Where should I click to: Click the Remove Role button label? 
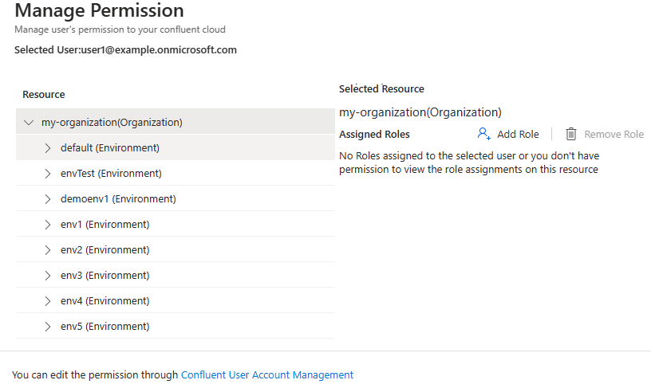click(614, 135)
